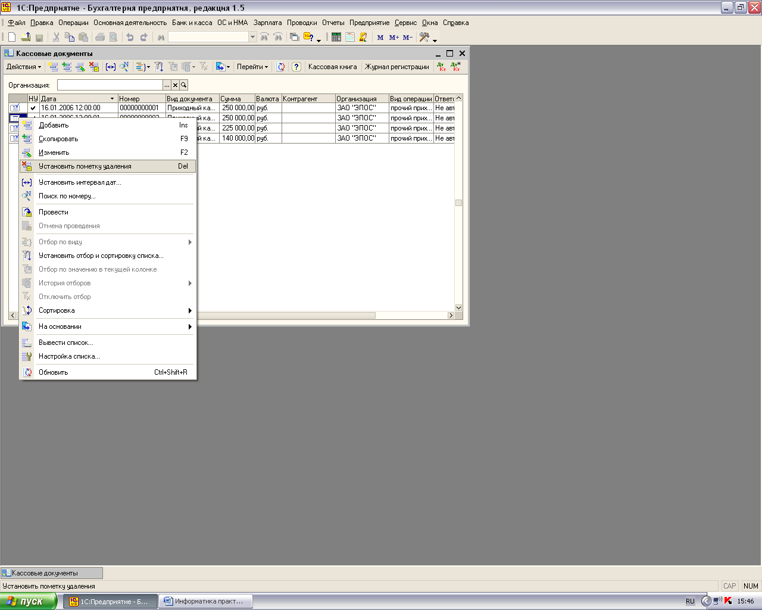Click the ellipsis select button of Организация field
The image size is (762, 610).
click(x=167, y=85)
